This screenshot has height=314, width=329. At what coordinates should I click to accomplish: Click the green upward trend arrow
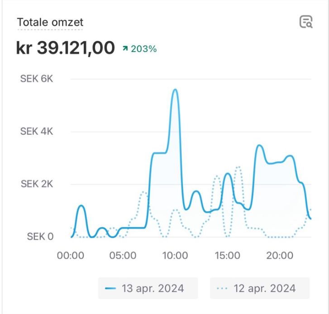click(x=125, y=49)
